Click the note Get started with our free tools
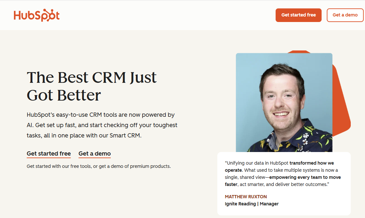Image resolution: width=365 pixels, height=218 pixels. 99,166
